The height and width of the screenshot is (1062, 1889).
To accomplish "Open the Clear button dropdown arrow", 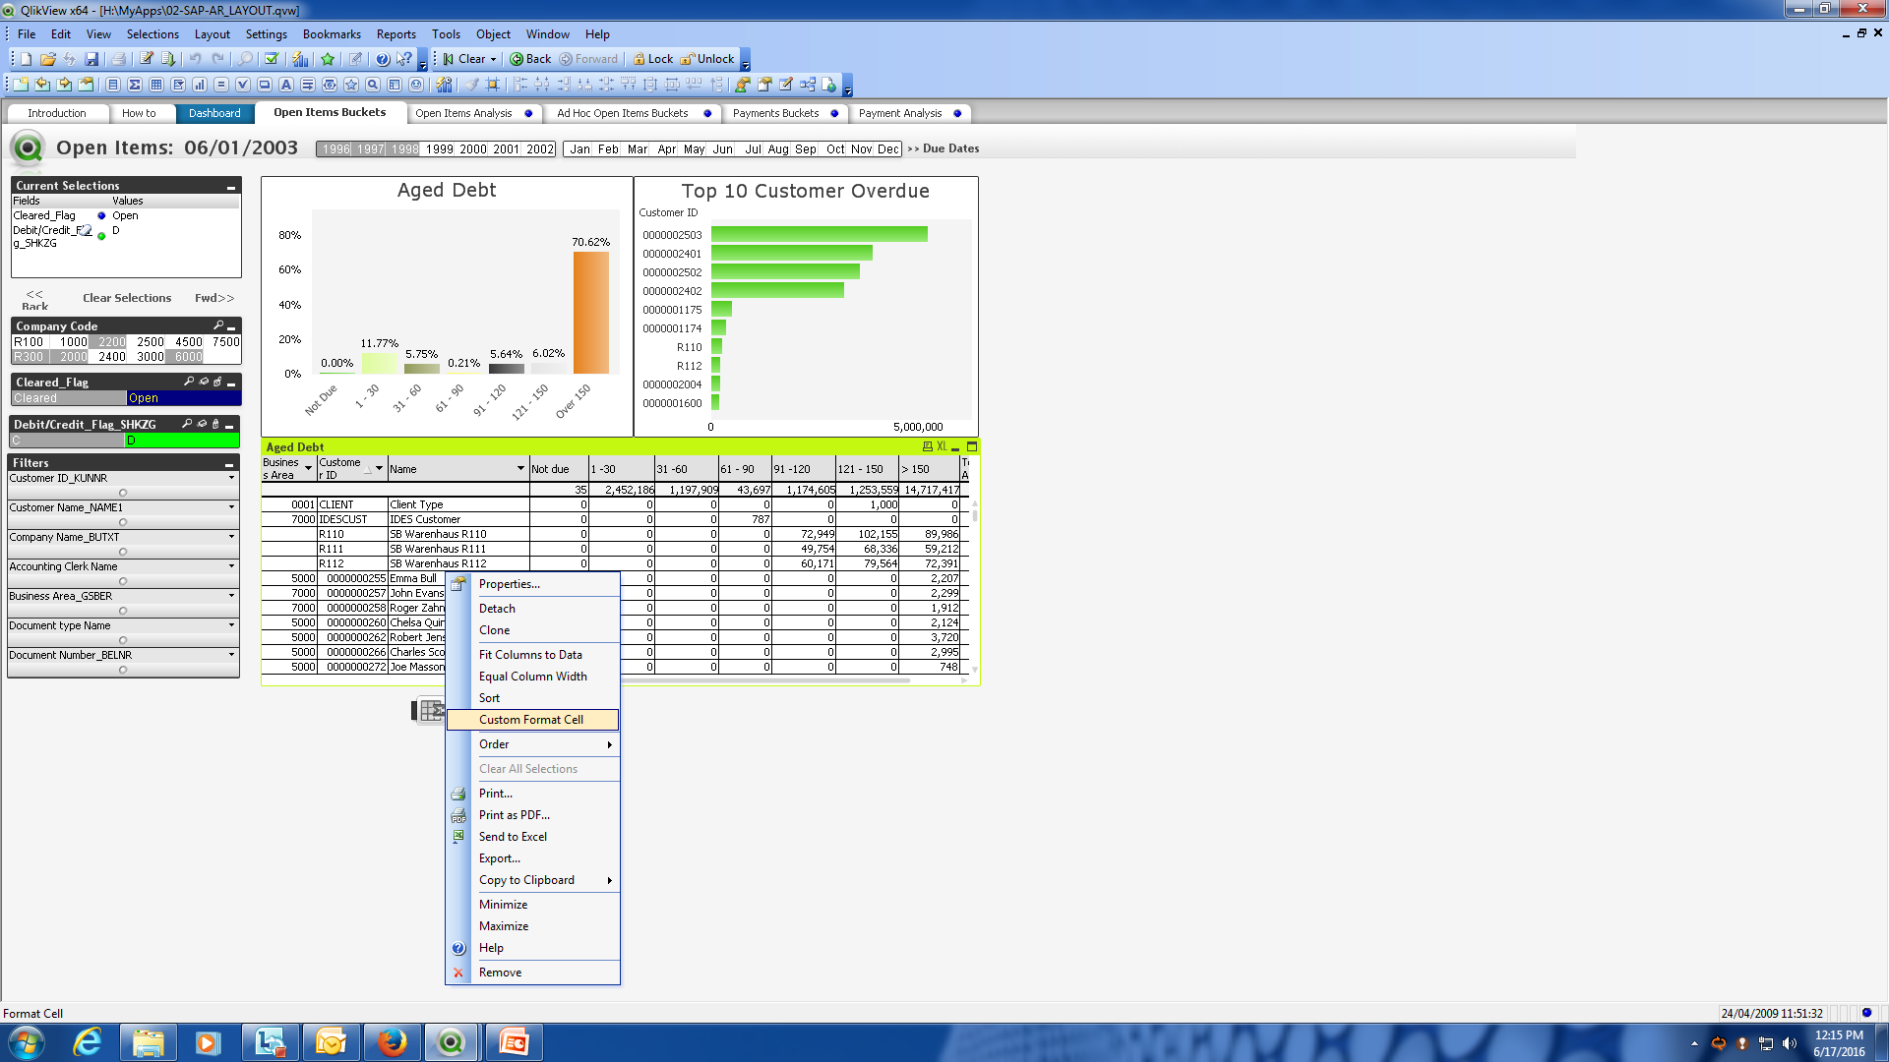I will [x=494, y=59].
